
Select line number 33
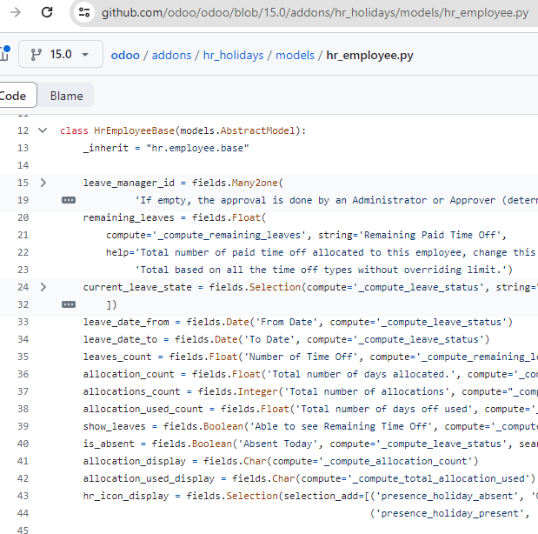tap(23, 322)
